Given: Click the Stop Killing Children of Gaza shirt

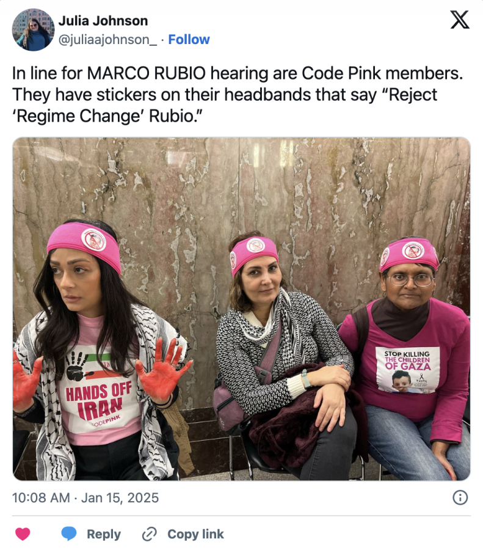Looking at the screenshot, I should (x=408, y=370).
